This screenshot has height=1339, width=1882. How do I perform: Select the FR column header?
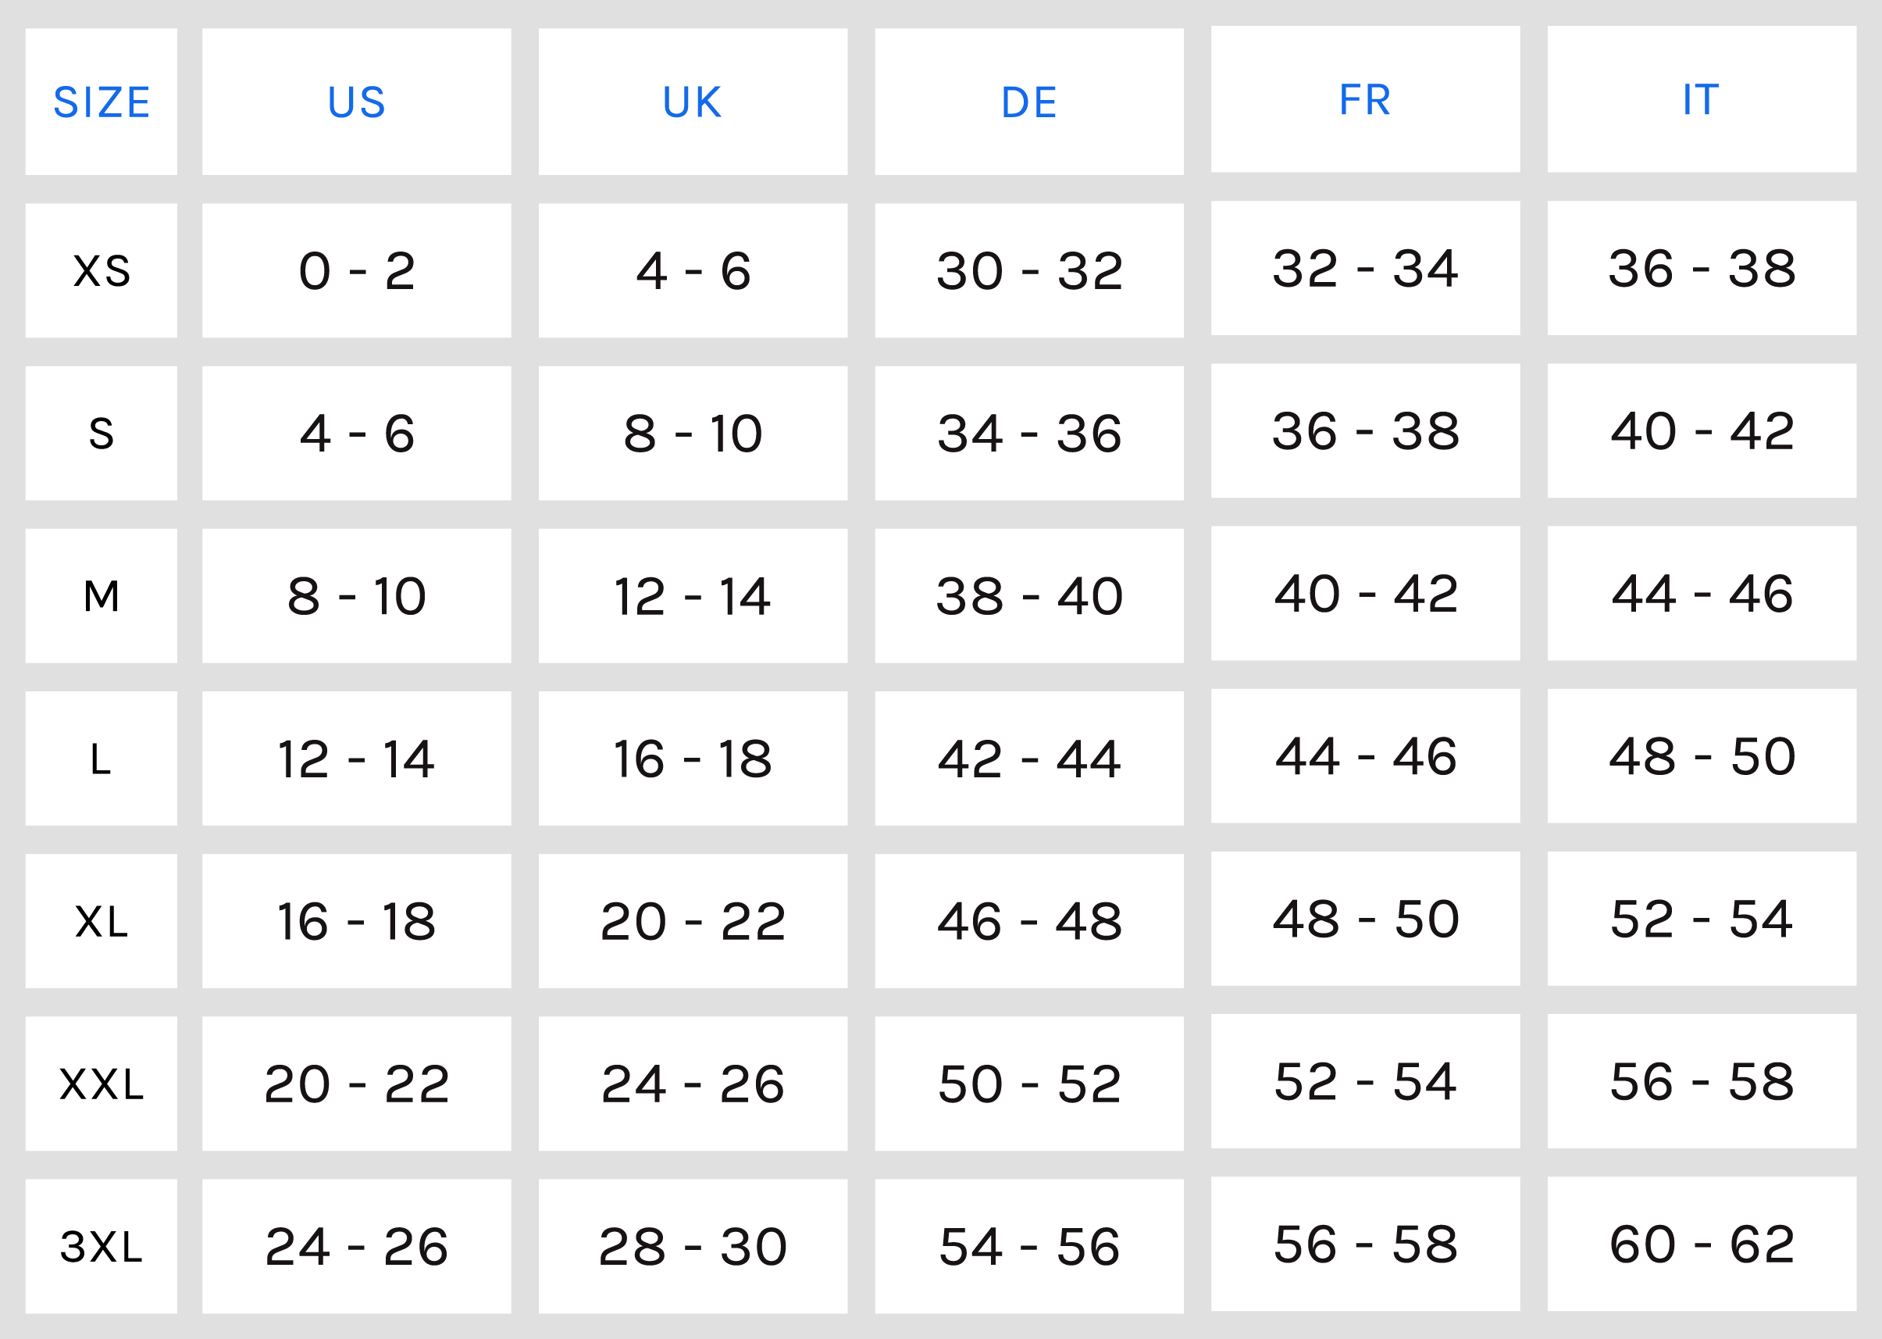1364,100
